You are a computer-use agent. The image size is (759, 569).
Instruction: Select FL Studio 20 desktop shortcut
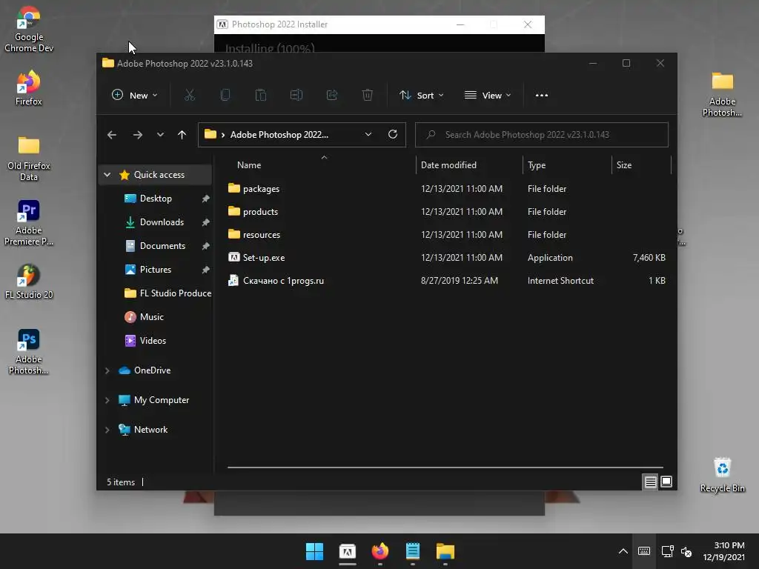point(29,282)
